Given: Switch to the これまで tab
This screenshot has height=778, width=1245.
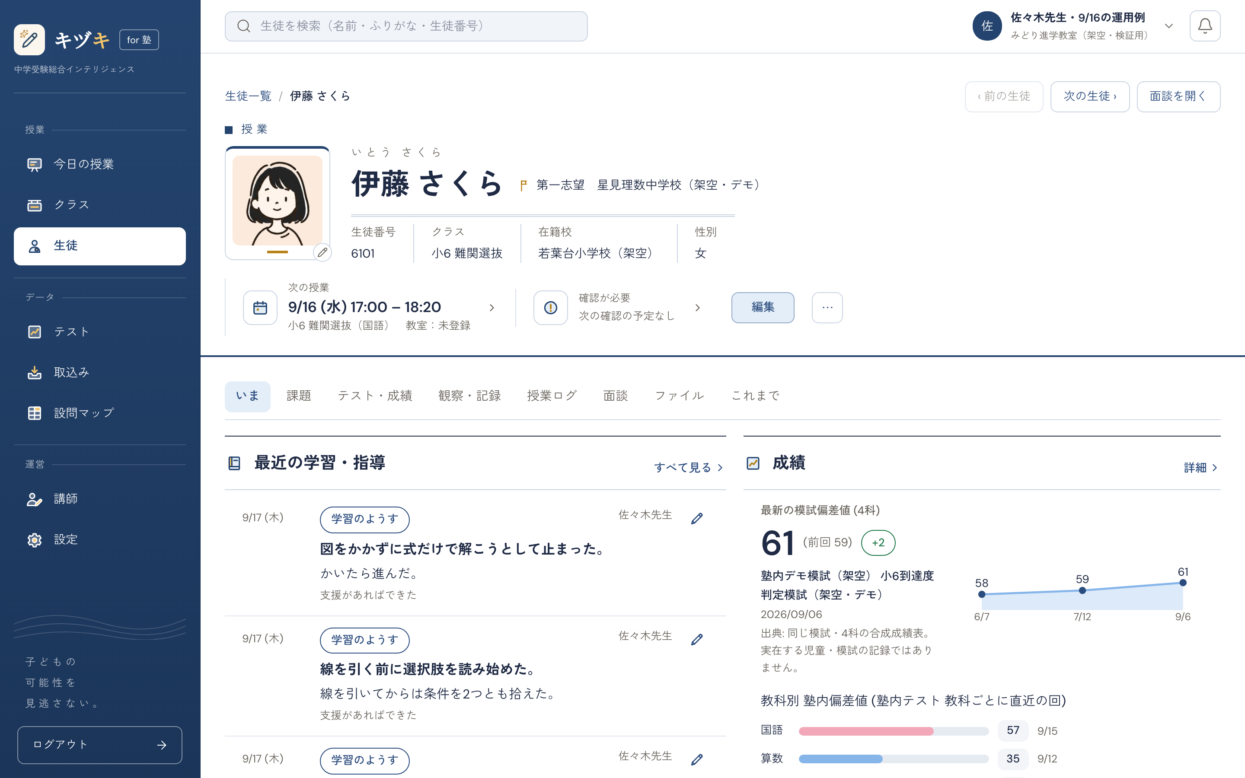Looking at the screenshot, I should [755, 395].
